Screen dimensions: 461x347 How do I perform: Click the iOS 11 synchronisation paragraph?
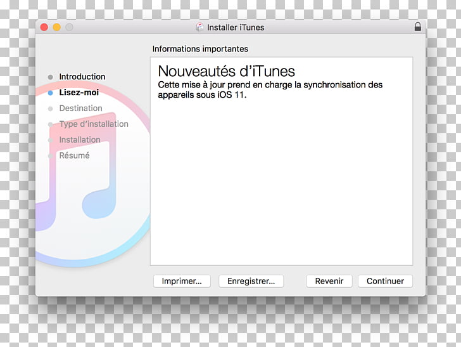point(270,89)
